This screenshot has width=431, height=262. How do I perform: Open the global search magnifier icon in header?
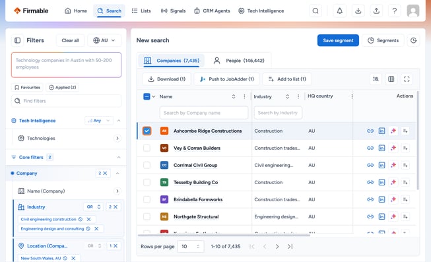tap(315, 11)
